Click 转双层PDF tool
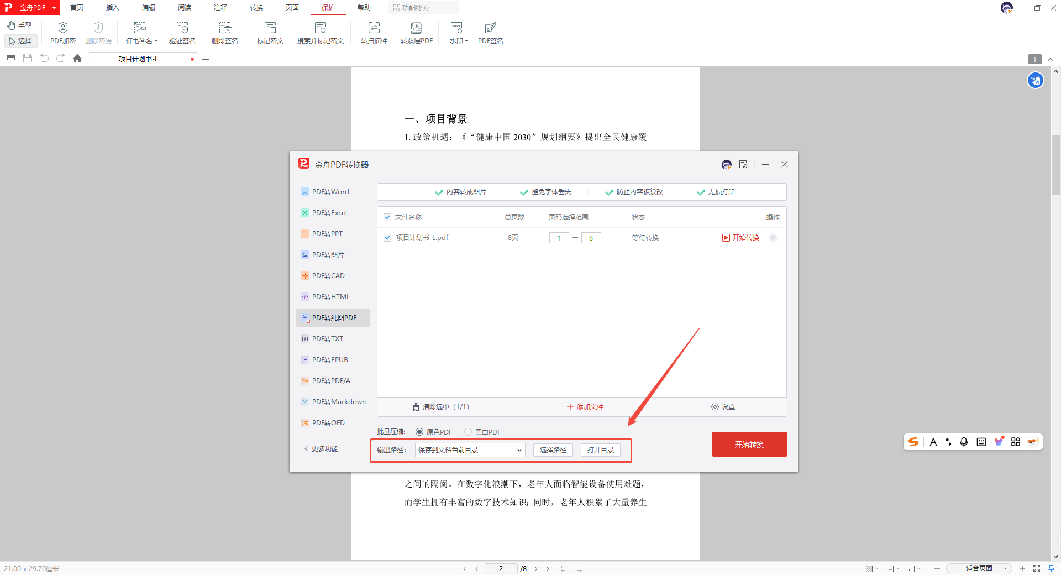 417,33
